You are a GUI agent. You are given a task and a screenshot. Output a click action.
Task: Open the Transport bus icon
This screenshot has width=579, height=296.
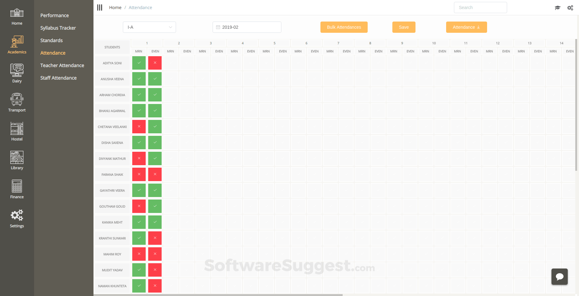(17, 99)
